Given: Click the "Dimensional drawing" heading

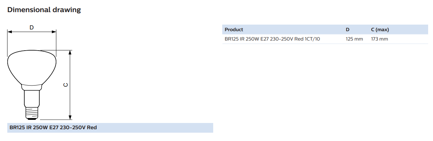Looking at the screenshot, I should pos(44,10).
